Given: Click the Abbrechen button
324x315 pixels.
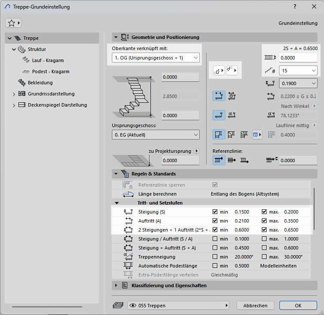Looking at the screenshot, I should pos(255,306).
